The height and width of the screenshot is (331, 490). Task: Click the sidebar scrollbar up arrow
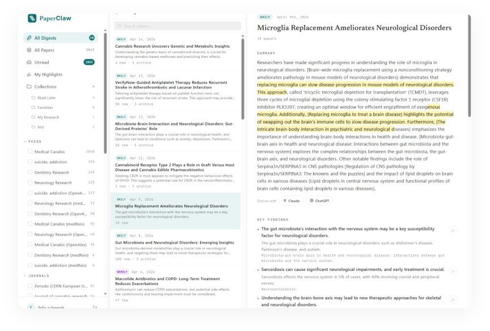105,30
